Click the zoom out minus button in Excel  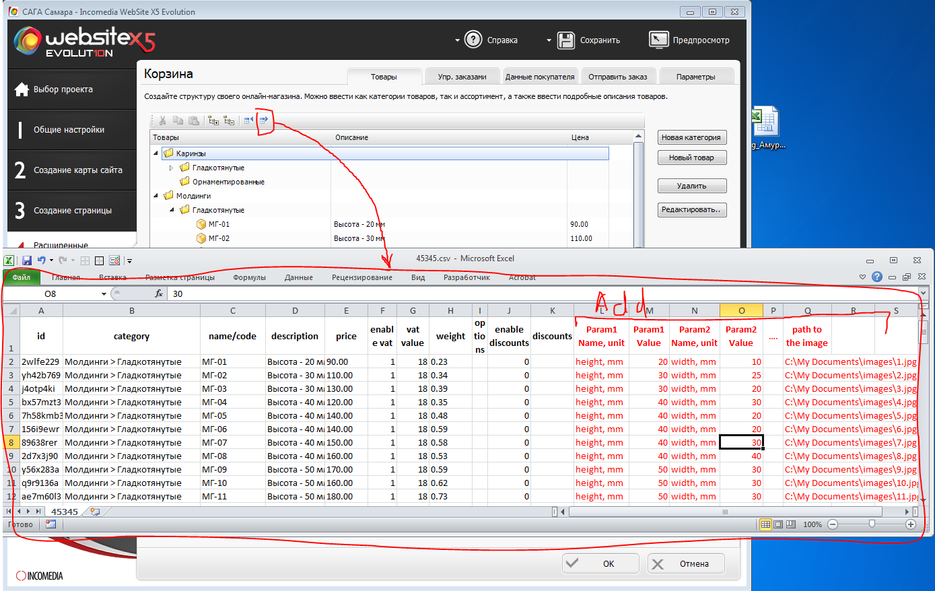(833, 524)
